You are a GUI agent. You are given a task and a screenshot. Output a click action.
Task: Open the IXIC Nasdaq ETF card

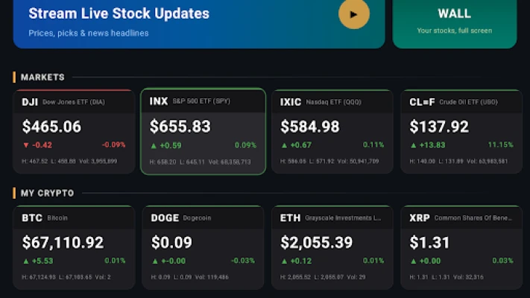(332, 131)
